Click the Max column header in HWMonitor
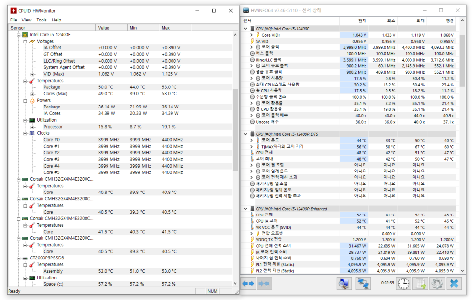 174,28
